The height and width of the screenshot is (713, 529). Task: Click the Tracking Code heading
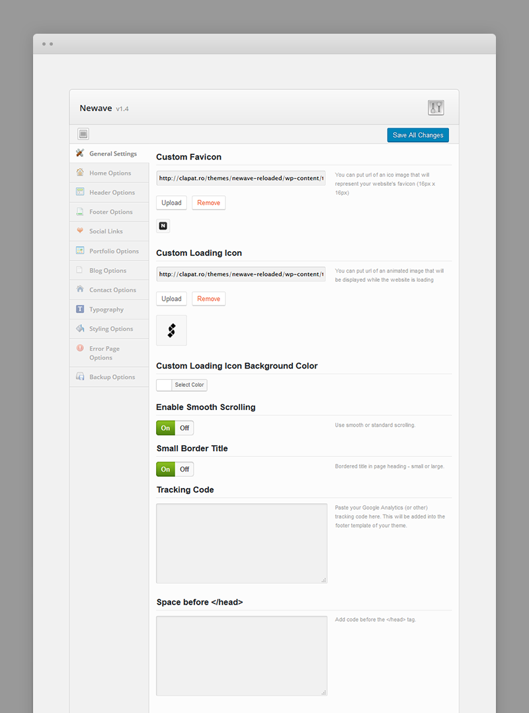(185, 489)
